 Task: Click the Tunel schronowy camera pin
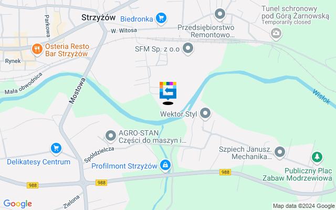[x=276, y=34]
